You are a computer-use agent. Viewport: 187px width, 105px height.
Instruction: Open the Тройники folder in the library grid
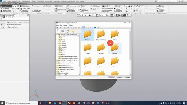pyautogui.click(x=101, y=62)
